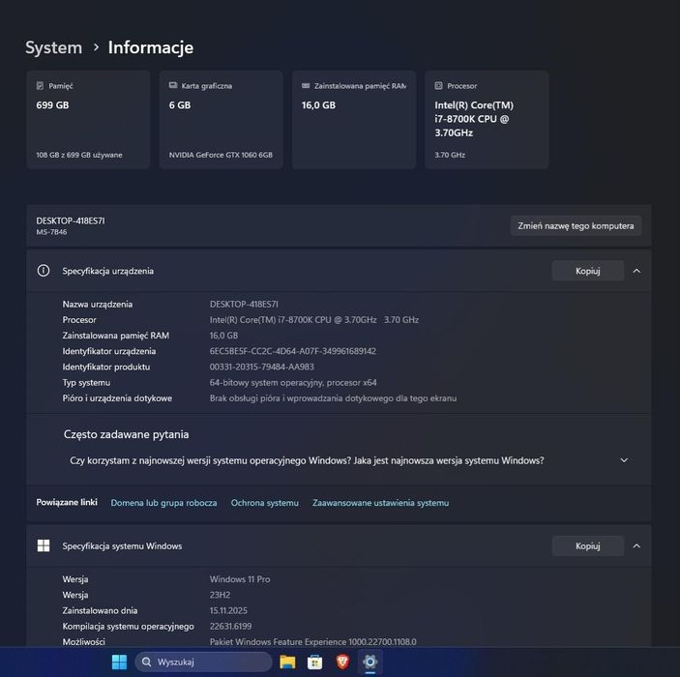
Task: Click product ID 00331-20315-79484-AA983
Action: [x=261, y=367]
